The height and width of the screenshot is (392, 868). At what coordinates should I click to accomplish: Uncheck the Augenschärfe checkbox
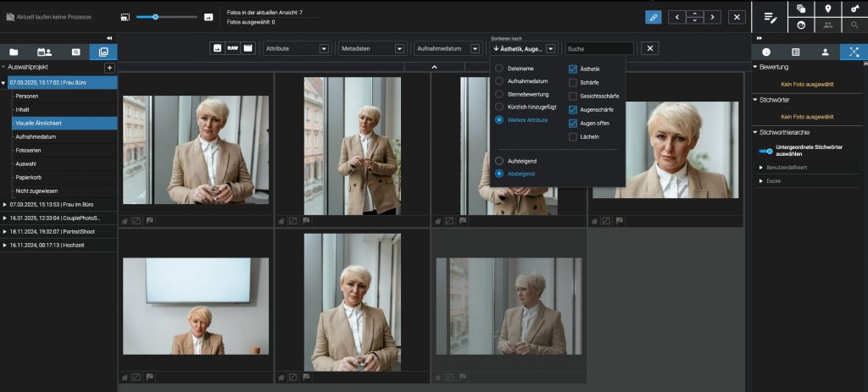click(x=573, y=109)
